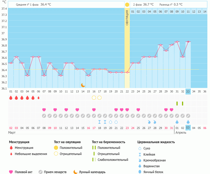Image resolution: width=210 pixels, height=174 pixels.
Task: Click the sticky cervical fluid icon on day 17
Action: click(x=99, y=122)
